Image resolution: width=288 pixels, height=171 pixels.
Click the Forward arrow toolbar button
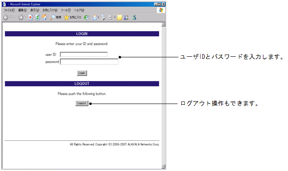point(21,18)
